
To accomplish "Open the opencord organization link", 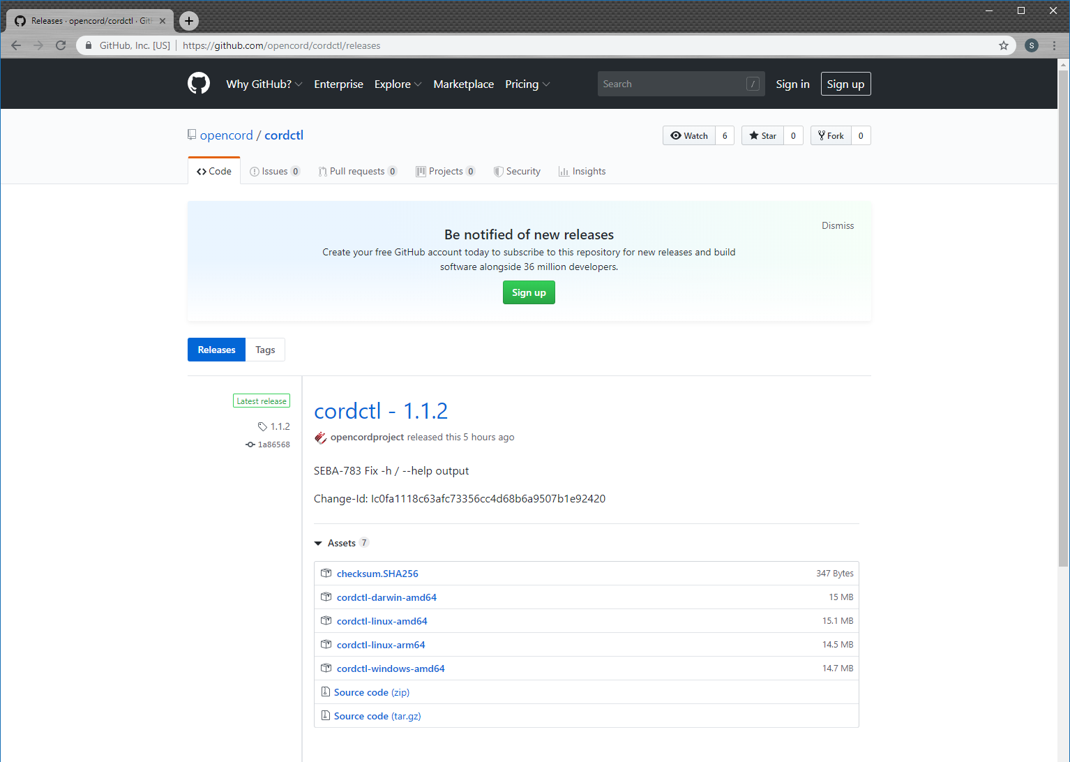I will click(227, 135).
